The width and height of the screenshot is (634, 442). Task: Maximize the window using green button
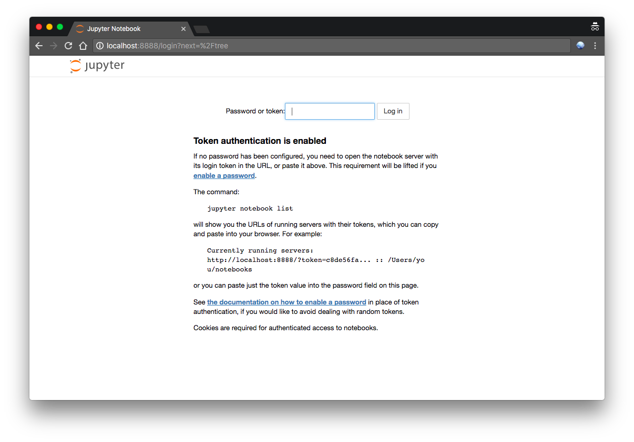[x=60, y=27]
